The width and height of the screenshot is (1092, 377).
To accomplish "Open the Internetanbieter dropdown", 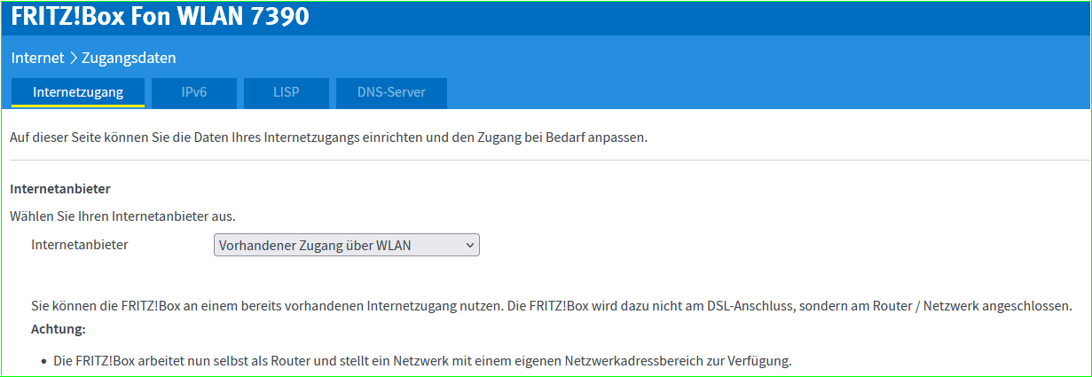I will coord(347,245).
